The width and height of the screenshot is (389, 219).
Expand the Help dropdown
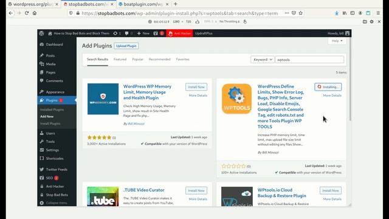point(337,41)
